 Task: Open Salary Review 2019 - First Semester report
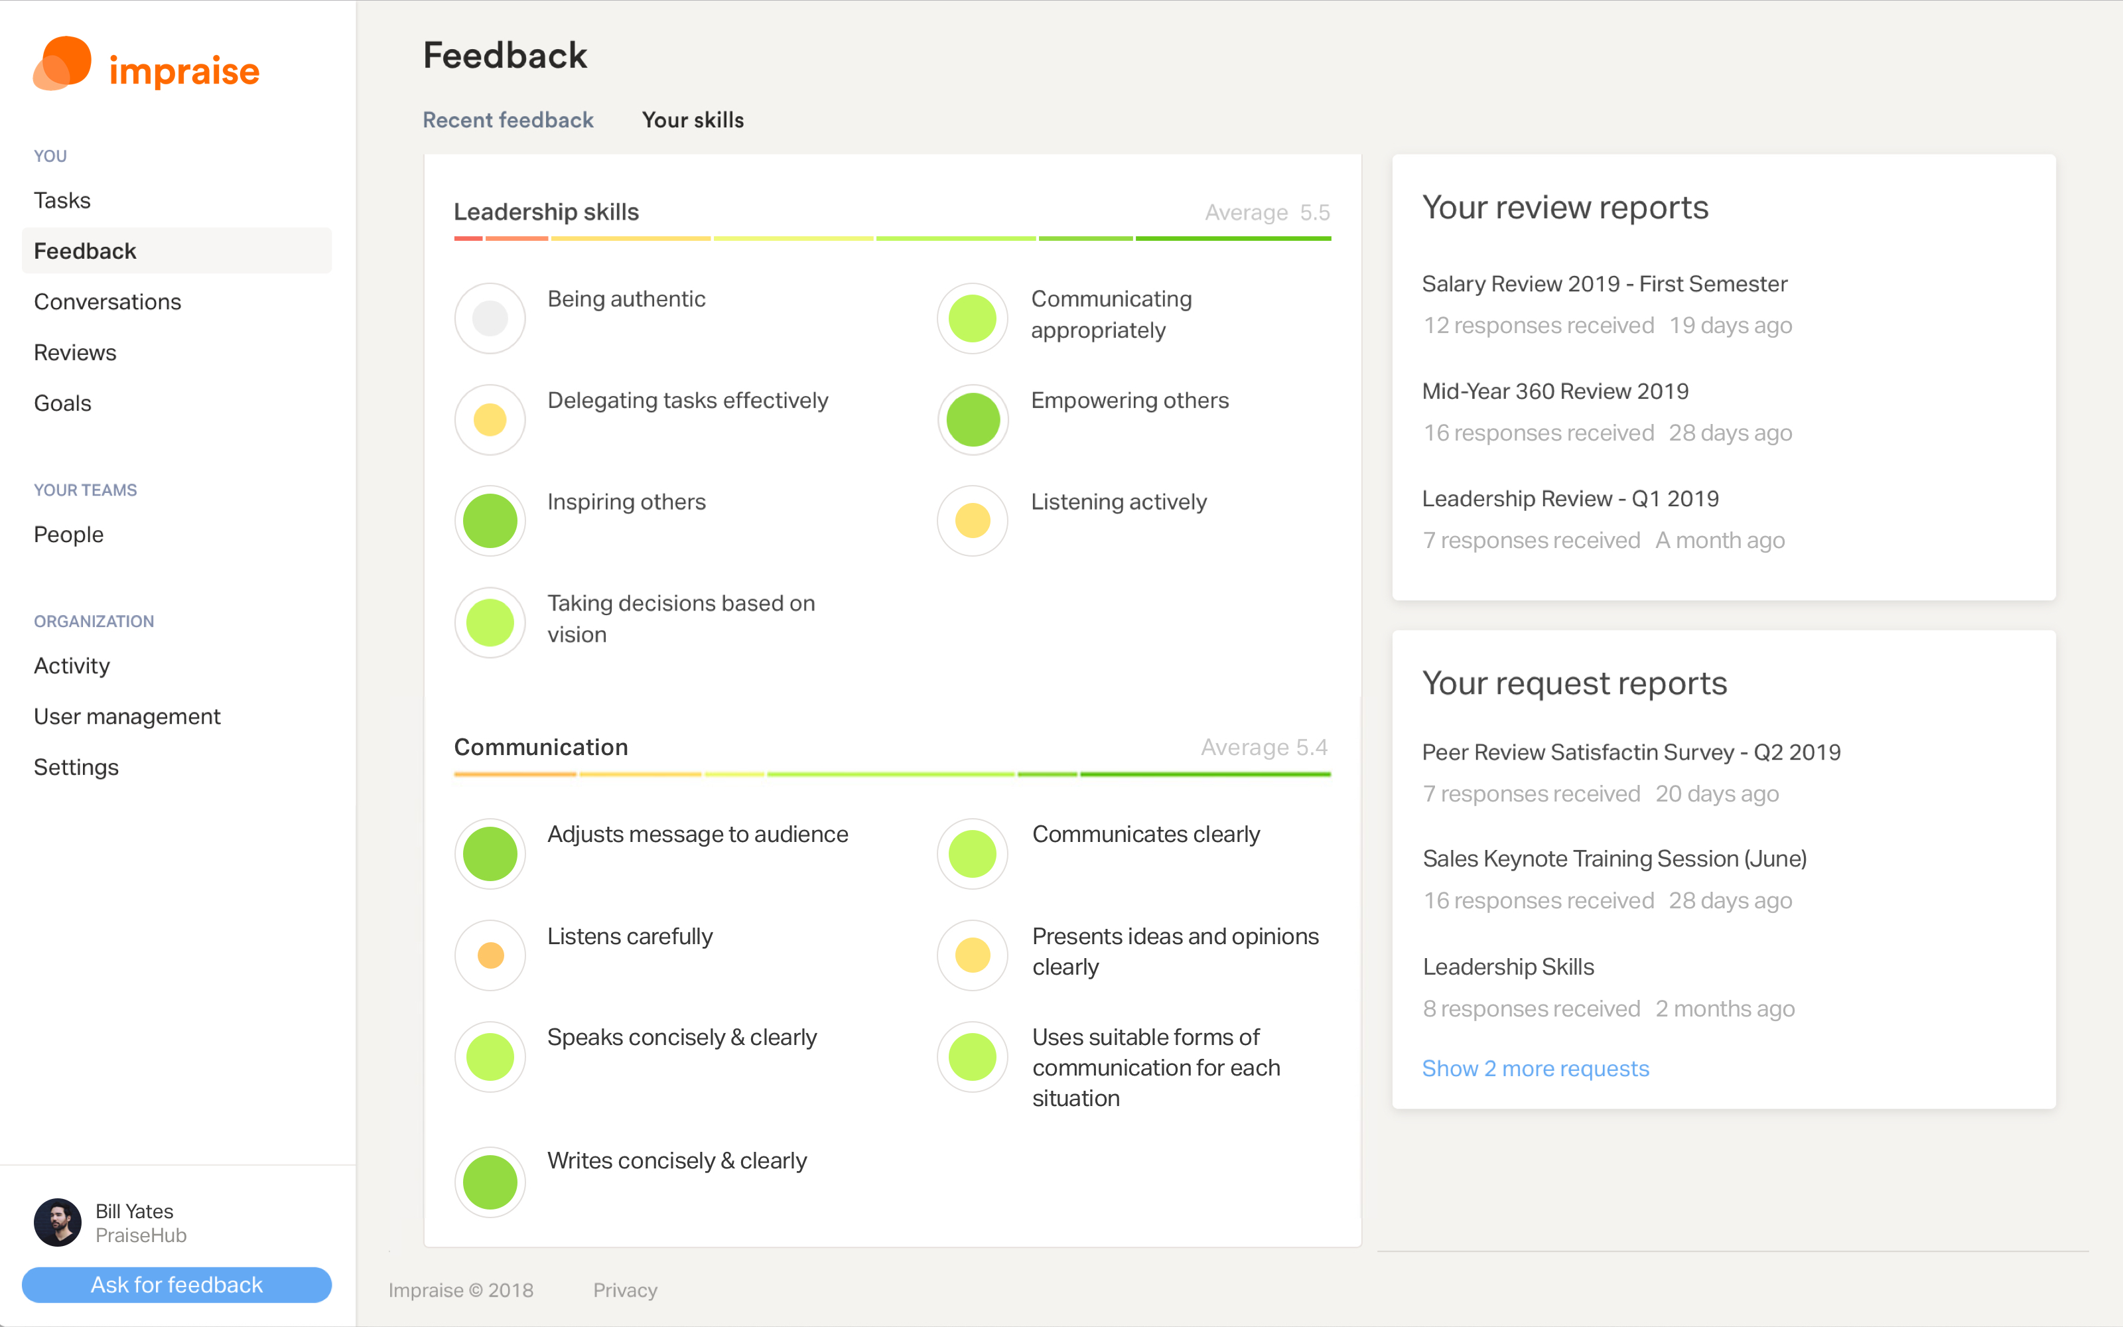click(x=1604, y=283)
